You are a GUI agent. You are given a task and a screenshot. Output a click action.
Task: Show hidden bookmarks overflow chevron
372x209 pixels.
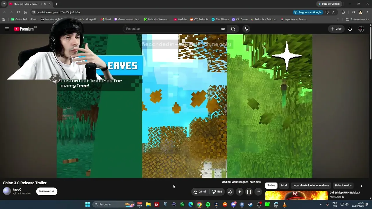[338, 19]
